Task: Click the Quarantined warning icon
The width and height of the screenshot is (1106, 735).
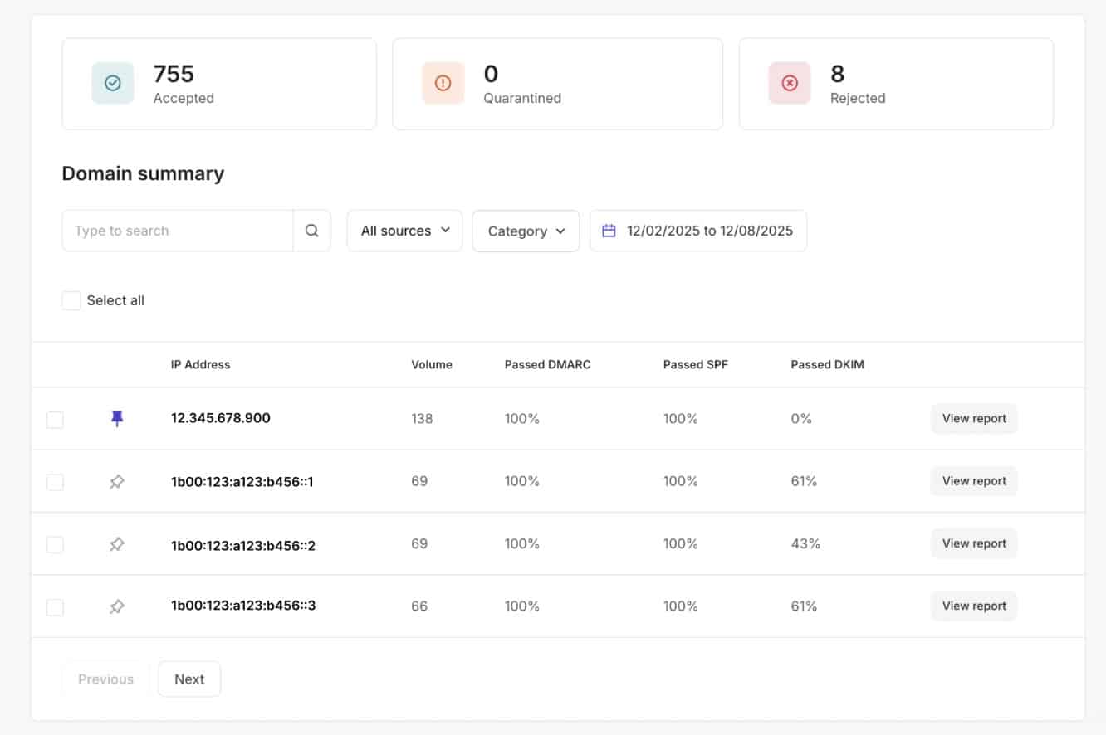Action: point(443,83)
